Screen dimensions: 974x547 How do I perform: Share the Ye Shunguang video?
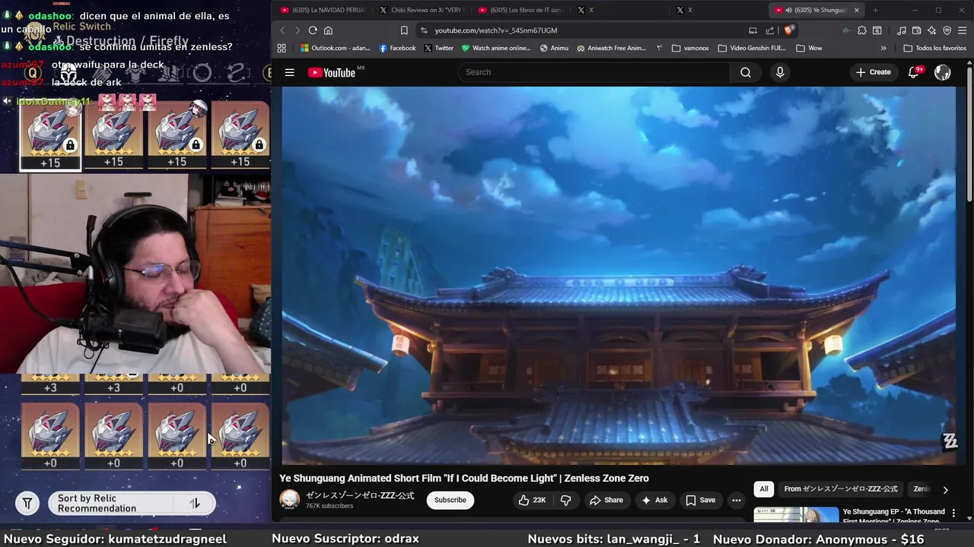[606, 500]
